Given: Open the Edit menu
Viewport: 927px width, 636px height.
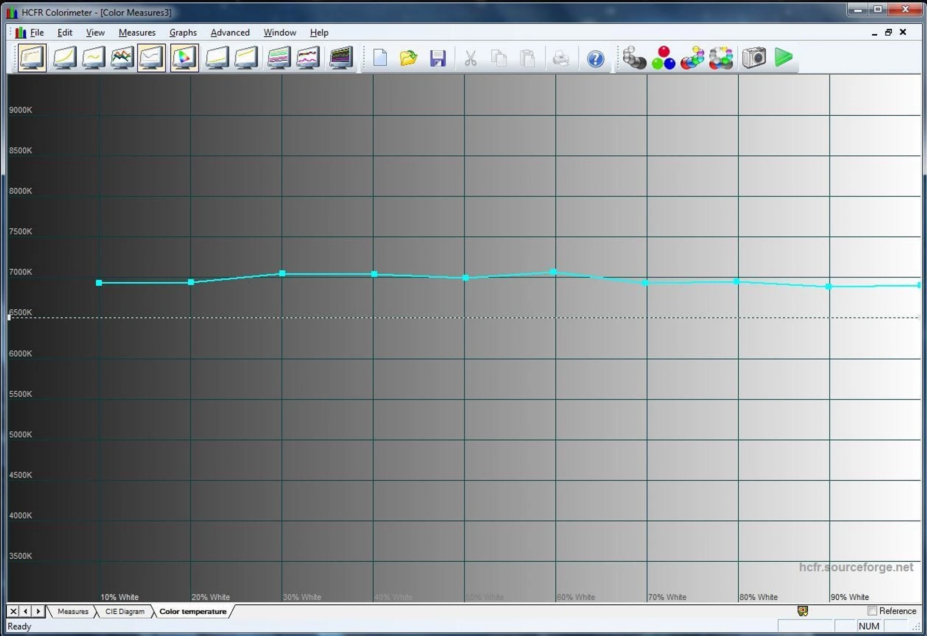Looking at the screenshot, I should click(65, 32).
